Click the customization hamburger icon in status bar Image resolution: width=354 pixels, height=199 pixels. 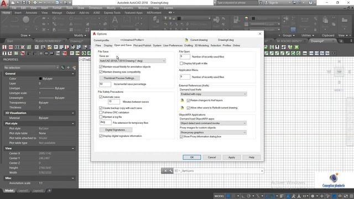351,196
